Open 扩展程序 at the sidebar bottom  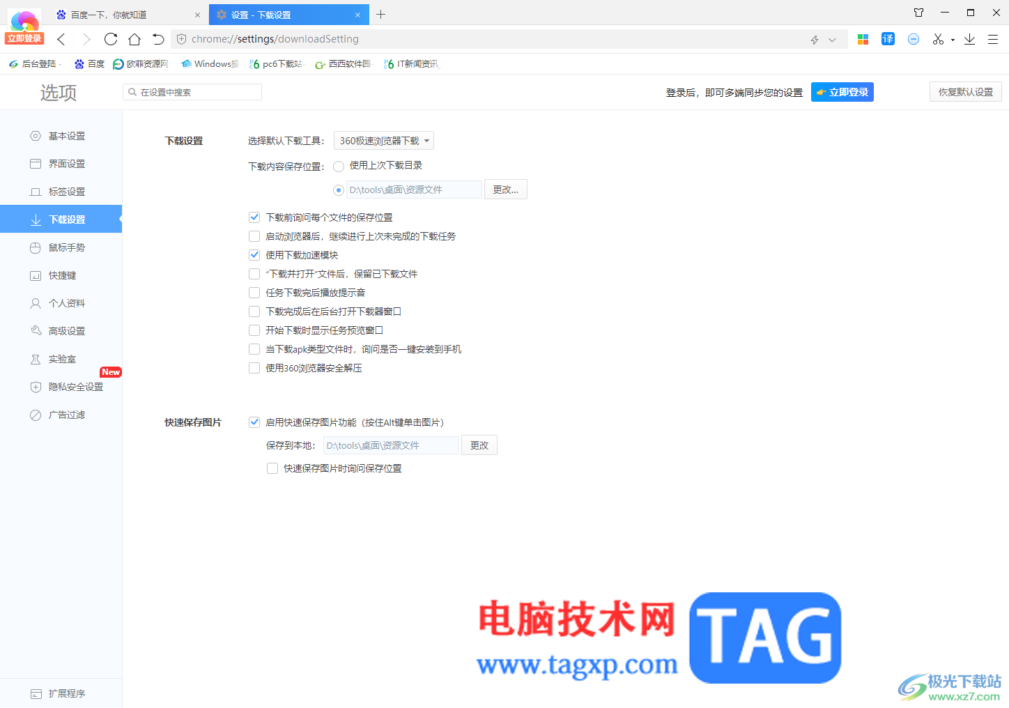pyautogui.click(x=61, y=693)
